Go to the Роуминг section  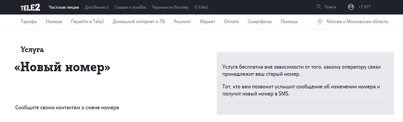coord(182,22)
